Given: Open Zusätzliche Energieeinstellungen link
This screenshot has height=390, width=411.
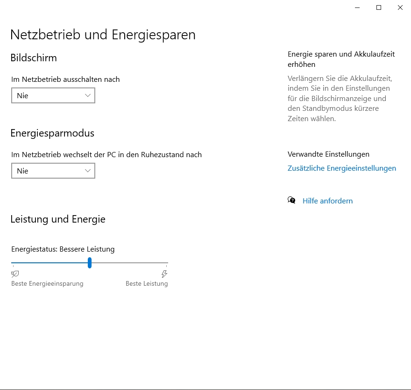Looking at the screenshot, I should (x=341, y=168).
